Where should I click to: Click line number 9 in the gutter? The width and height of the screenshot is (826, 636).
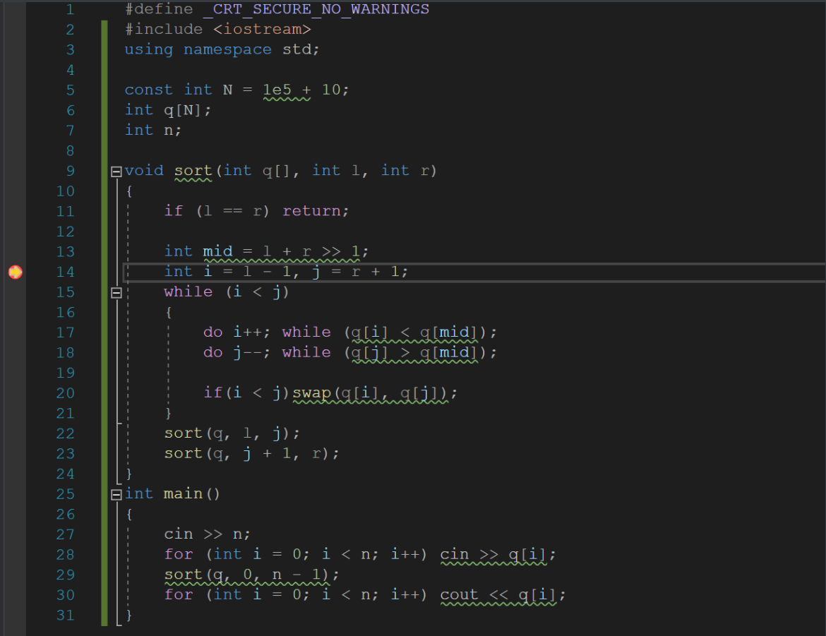70,172
